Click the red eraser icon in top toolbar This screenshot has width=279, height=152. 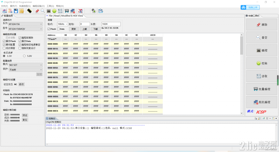click(37, 11)
